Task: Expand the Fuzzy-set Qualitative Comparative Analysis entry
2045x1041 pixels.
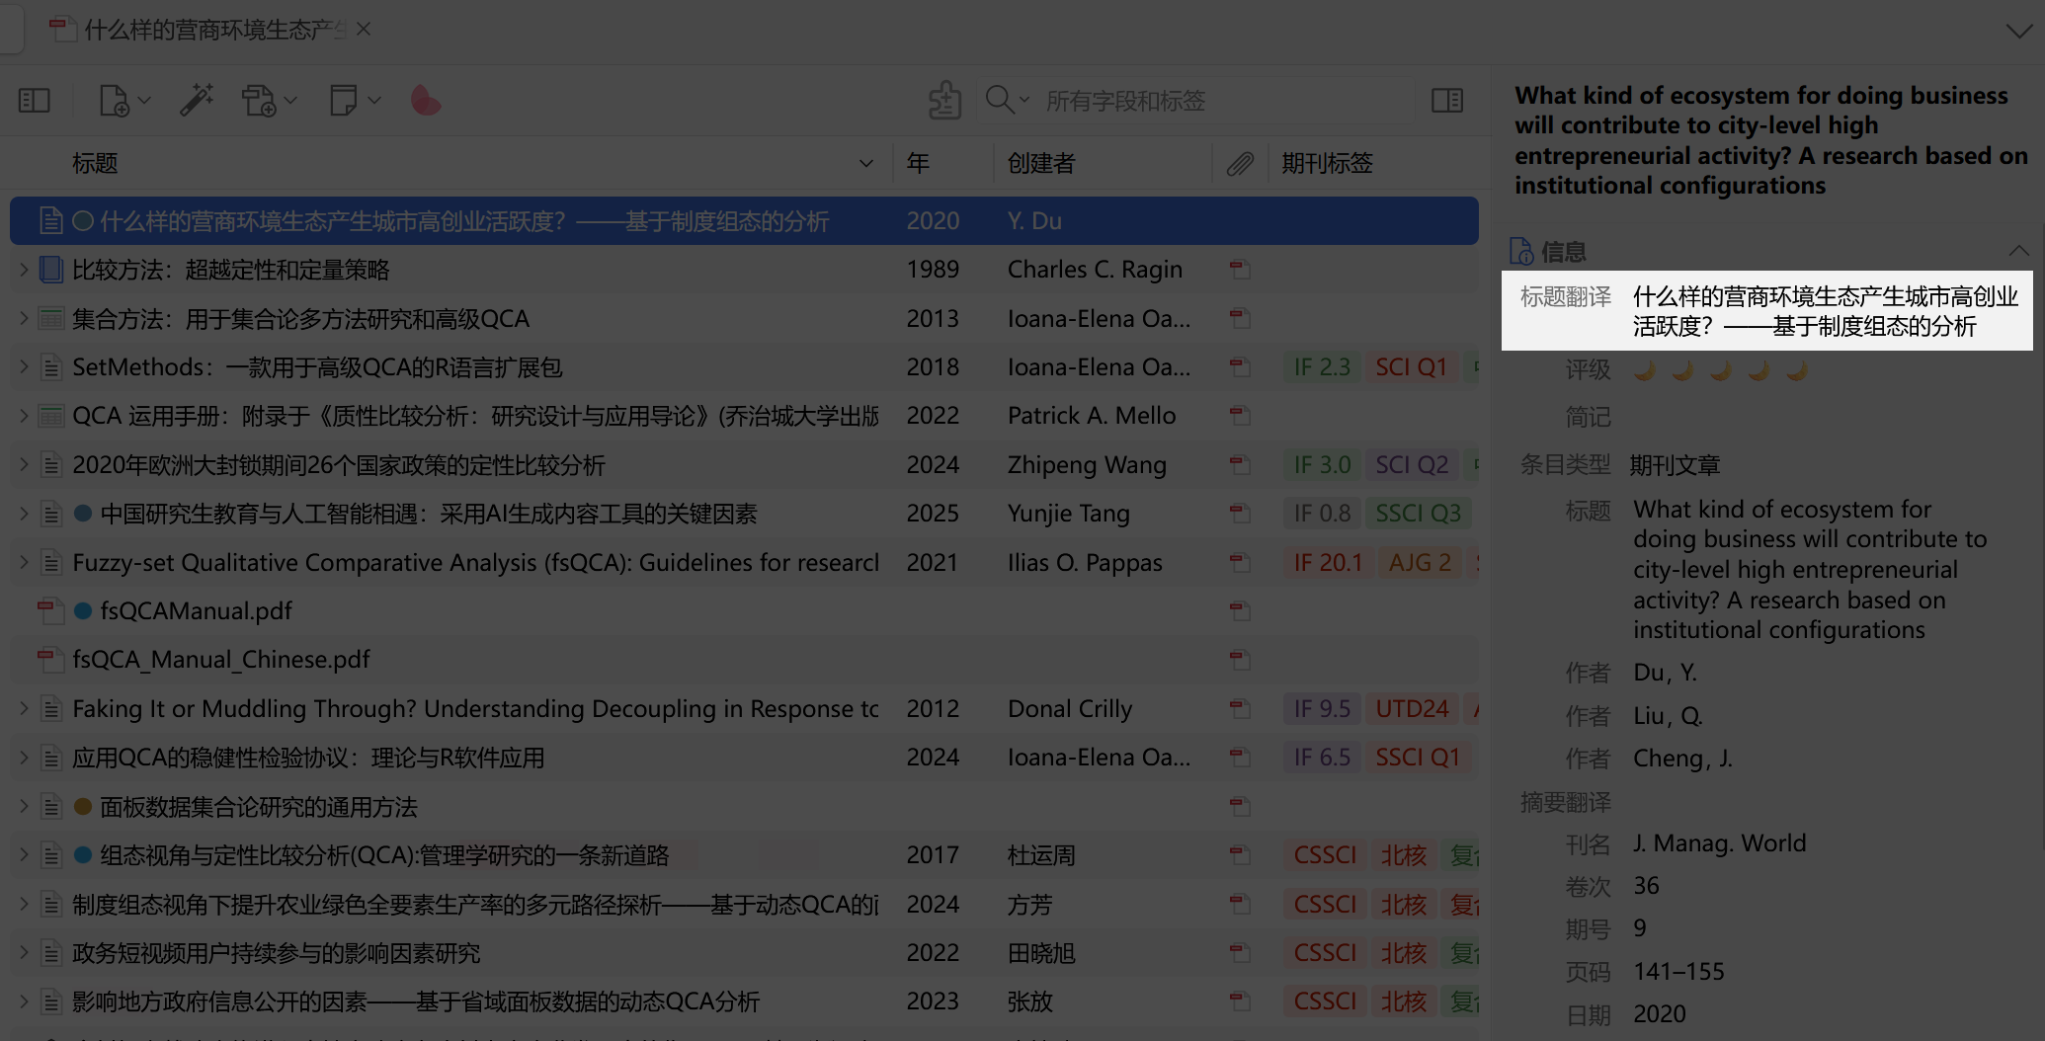Action: (x=24, y=562)
